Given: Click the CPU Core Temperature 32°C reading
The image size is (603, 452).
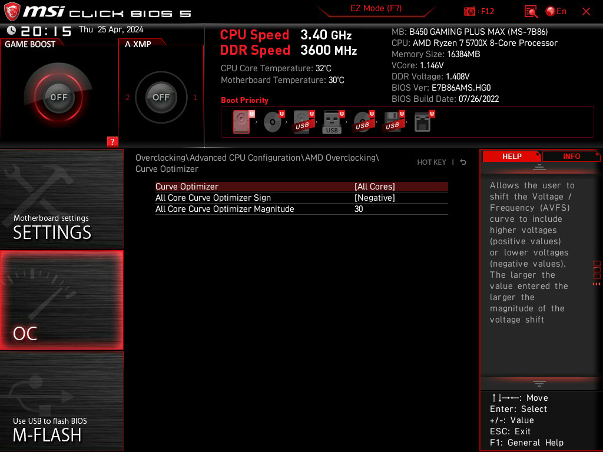Looking at the screenshot, I should (276, 68).
